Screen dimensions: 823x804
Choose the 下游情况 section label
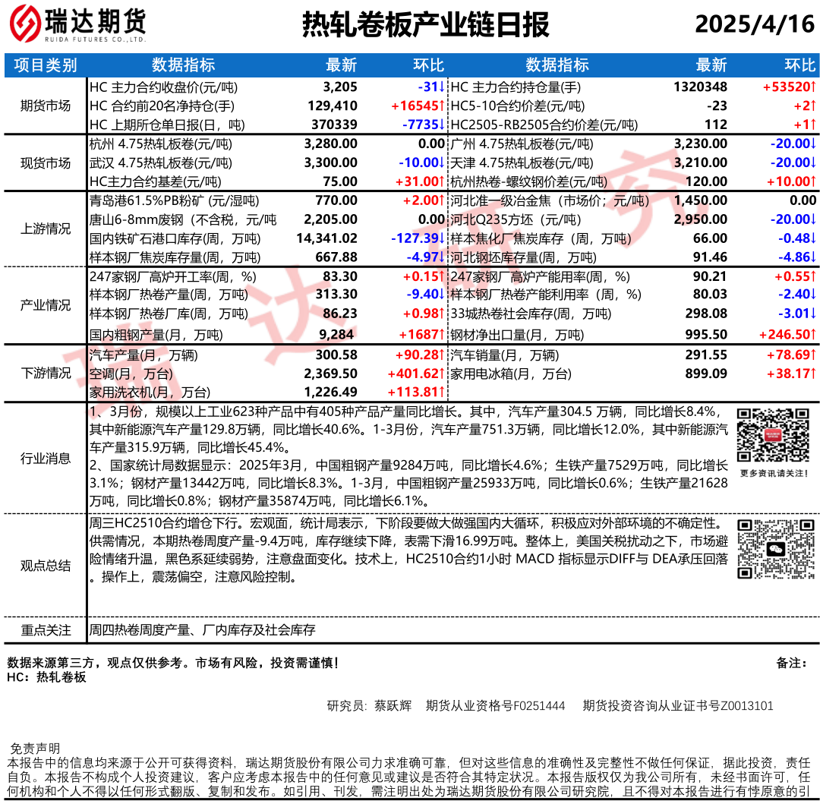click(x=46, y=373)
